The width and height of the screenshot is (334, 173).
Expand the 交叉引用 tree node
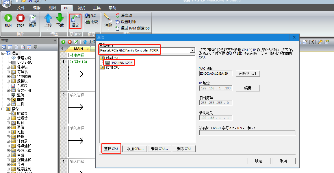point(8,91)
